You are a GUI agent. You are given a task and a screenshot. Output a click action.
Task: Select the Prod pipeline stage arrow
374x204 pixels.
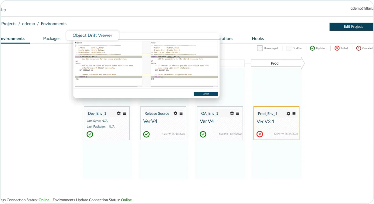[277, 63]
